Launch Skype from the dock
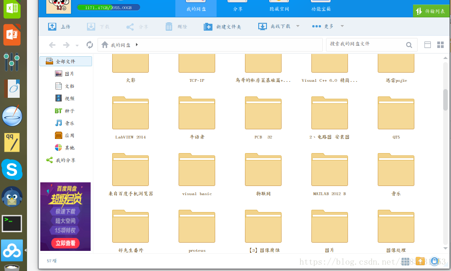Image resolution: width=451 pixels, height=271 pixels. pos(12,170)
